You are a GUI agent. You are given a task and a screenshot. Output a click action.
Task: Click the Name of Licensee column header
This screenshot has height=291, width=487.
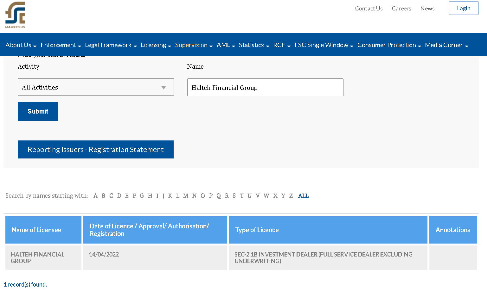coord(43,230)
